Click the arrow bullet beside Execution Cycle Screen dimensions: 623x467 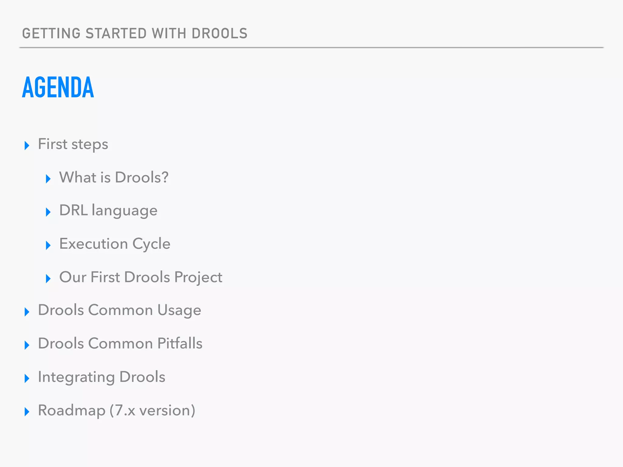click(48, 245)
